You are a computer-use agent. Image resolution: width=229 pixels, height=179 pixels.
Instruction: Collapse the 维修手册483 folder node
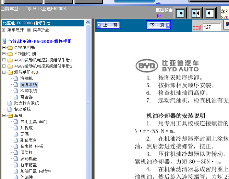tap(4, 72)
